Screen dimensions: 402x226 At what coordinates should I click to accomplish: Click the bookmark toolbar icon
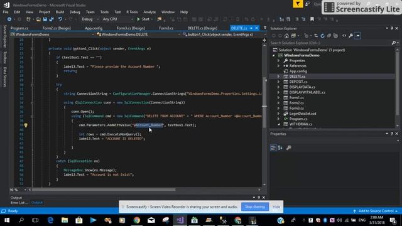[312, 19]
